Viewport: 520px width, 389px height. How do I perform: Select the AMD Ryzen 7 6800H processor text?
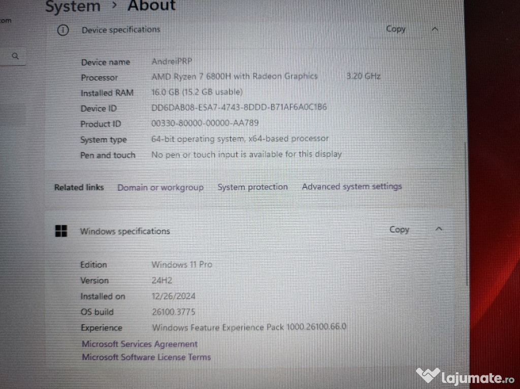click(235, 77)
